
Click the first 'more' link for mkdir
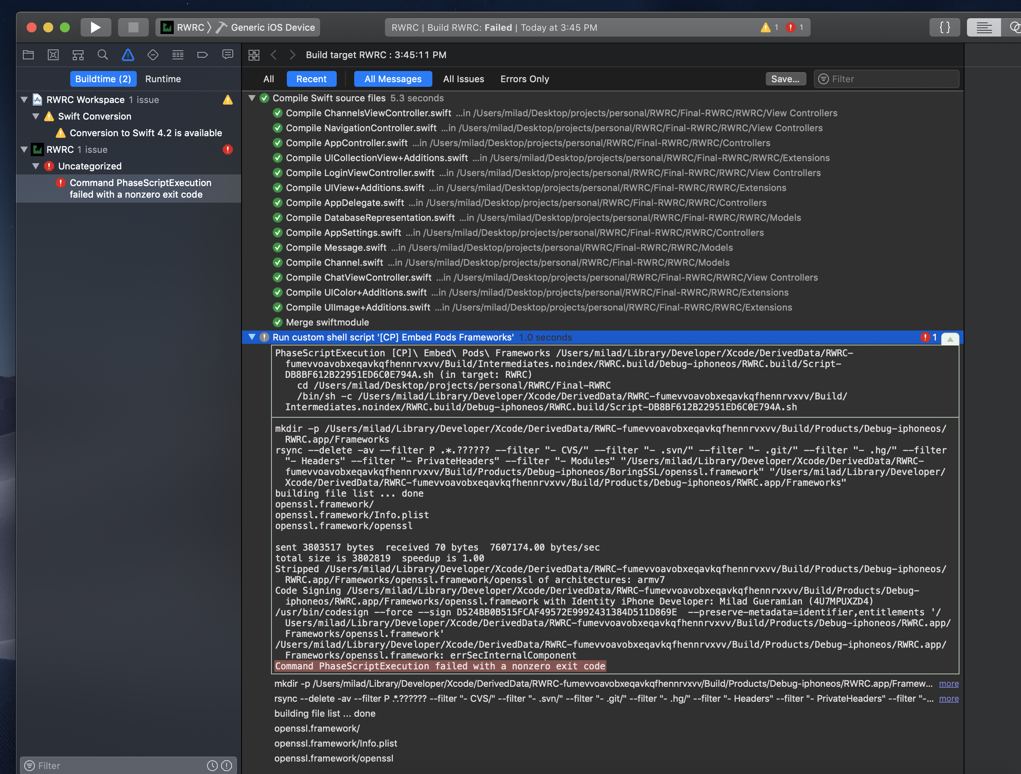949,683
